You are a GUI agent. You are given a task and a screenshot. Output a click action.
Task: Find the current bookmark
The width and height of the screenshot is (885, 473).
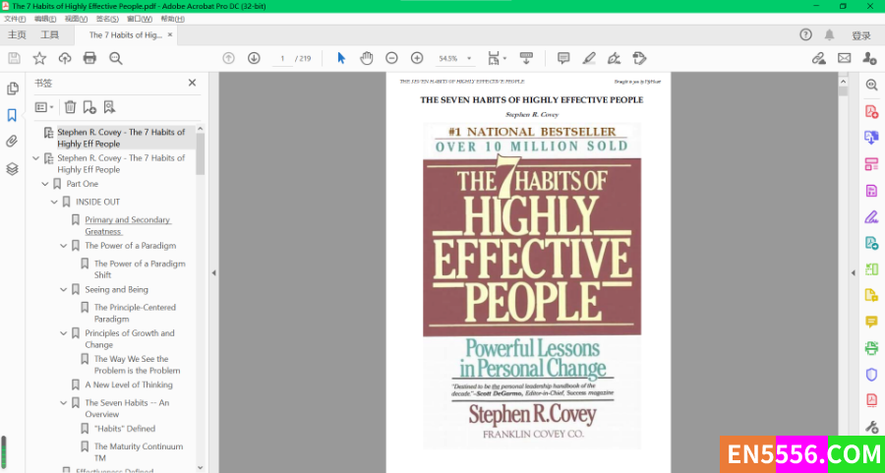click(x=109, y=106)
